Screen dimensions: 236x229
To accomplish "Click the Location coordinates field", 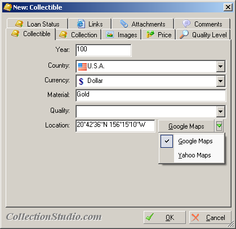I will (115, 126).
